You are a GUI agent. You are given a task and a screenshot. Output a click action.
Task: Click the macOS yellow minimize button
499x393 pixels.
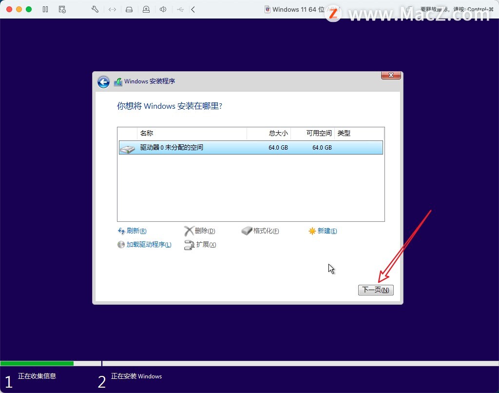coord(19,9)
